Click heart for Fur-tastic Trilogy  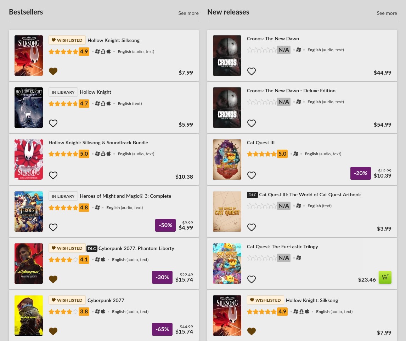click(252, 279)
